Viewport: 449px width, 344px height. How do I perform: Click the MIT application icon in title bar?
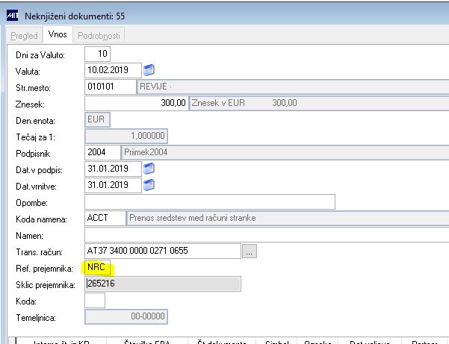coord(12,16)
